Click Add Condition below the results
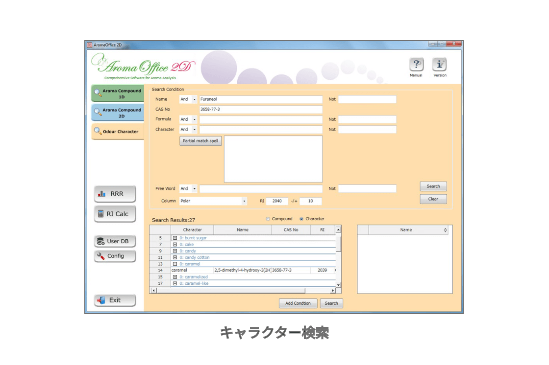This screenshot has height=365, width=549. 298,303
